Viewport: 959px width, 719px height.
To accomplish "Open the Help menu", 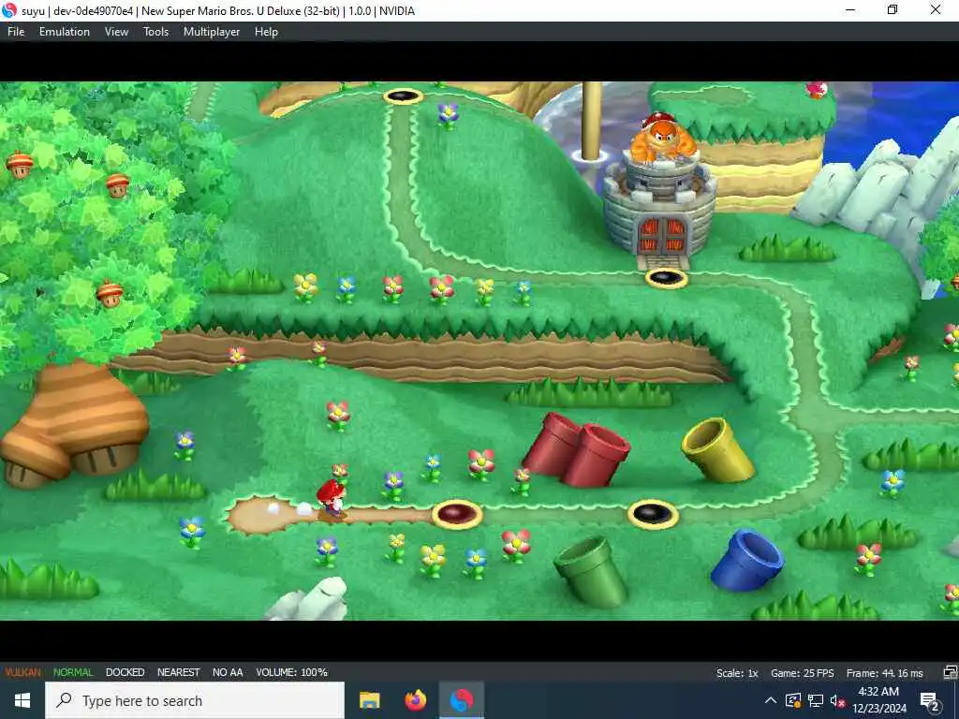I will (x=266, y=32).
